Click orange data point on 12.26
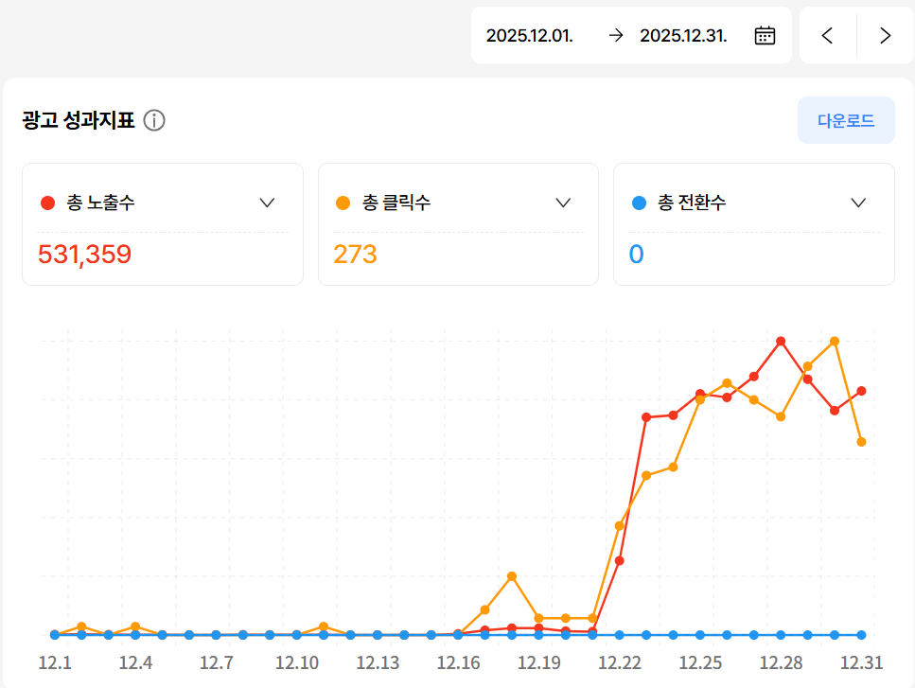 pyautogui.click(x=727, y=383)
